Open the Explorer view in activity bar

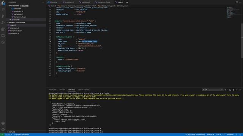click(3, 3)
